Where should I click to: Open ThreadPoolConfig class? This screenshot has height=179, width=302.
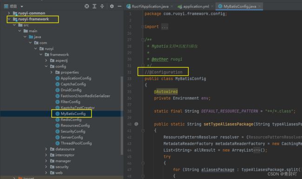tap(76, 143)
